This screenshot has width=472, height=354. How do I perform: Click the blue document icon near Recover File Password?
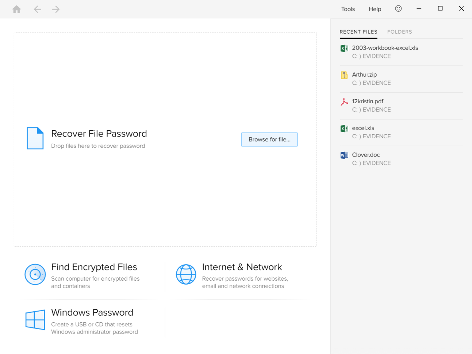tap(35, 138)
